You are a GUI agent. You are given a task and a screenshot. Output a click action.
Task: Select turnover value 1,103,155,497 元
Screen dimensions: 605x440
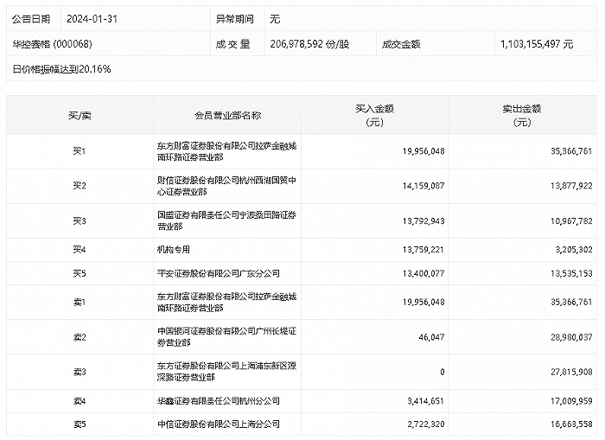[x=537, y=44]
